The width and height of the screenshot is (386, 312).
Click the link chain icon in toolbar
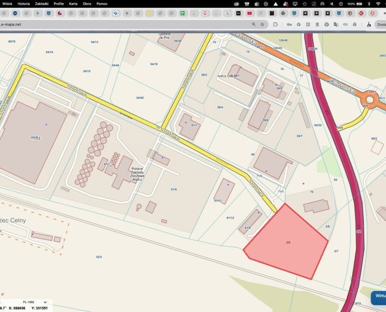tap(345, 24)
